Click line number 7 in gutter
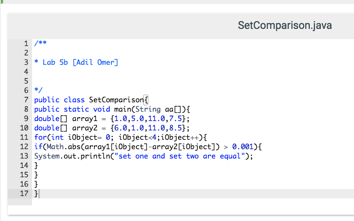The height and width of the screenshot is (221, 354). point(26,100)
